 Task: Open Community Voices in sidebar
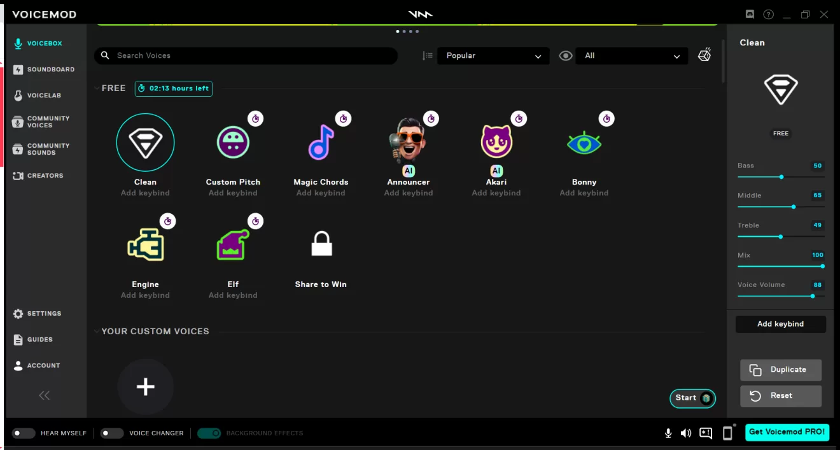41,122
